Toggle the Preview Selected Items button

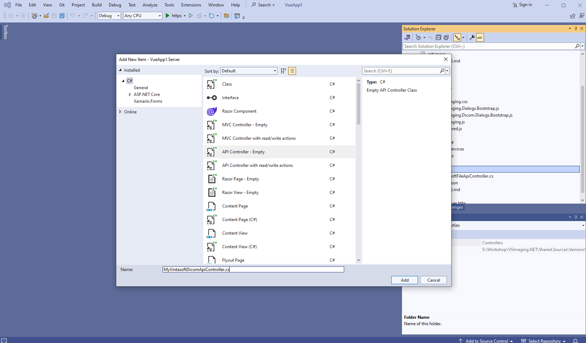[480, 37]
